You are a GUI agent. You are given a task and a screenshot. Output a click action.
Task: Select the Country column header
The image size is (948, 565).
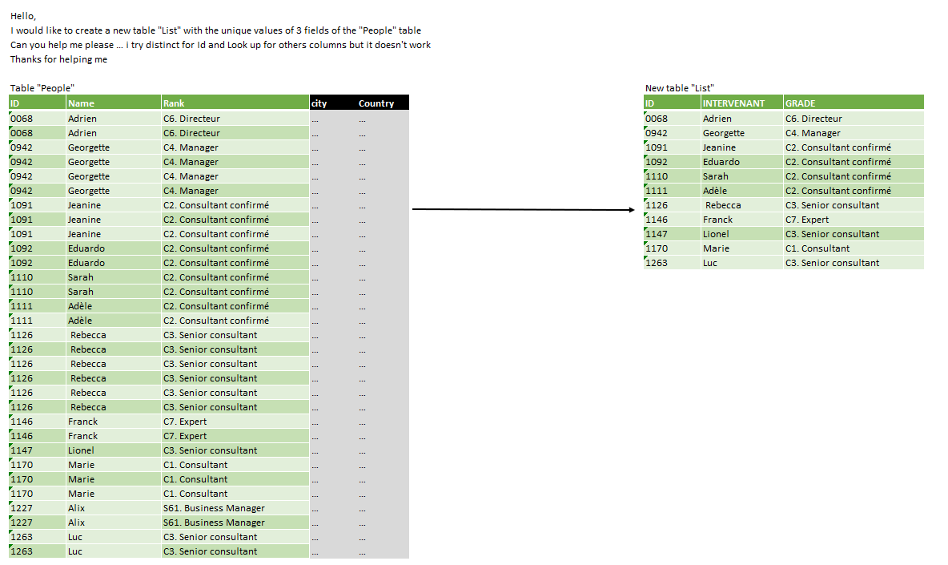pos(383,103)
